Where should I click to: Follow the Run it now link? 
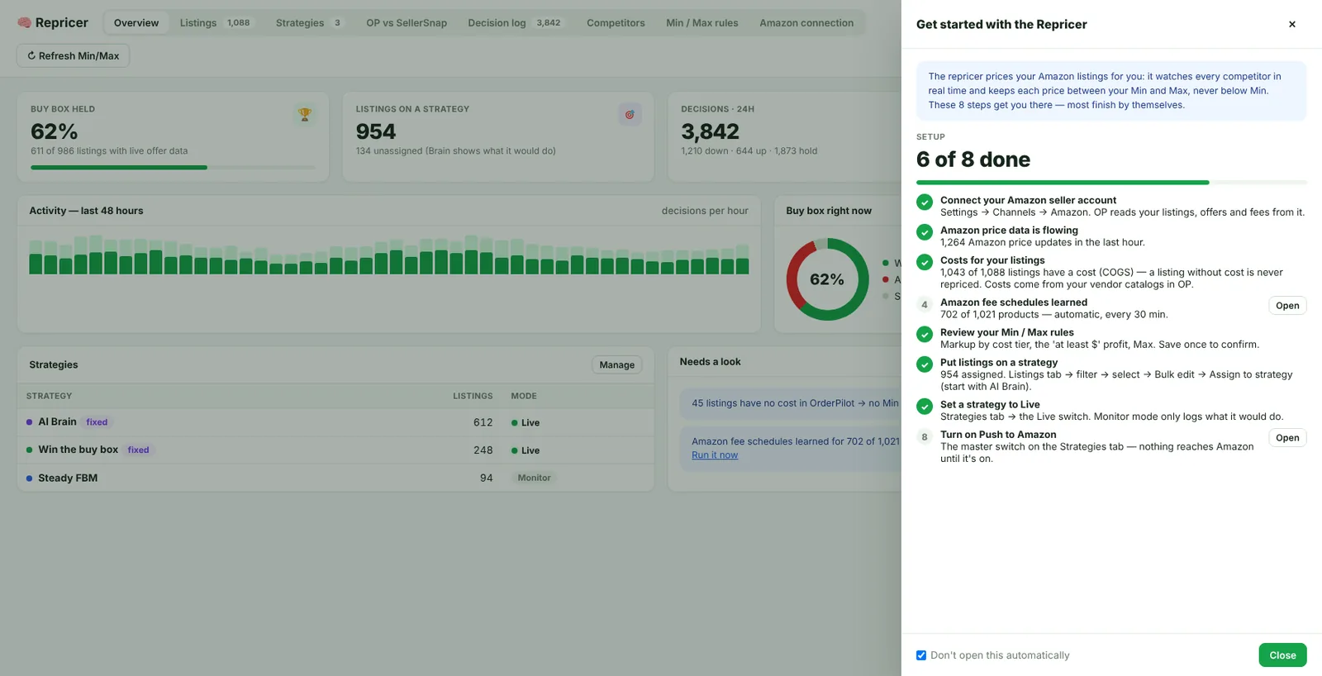(715, 455)
